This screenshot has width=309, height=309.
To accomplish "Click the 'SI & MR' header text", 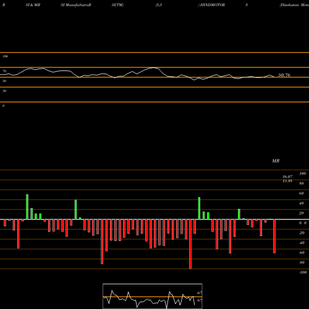I will click(x=33, y=5).
